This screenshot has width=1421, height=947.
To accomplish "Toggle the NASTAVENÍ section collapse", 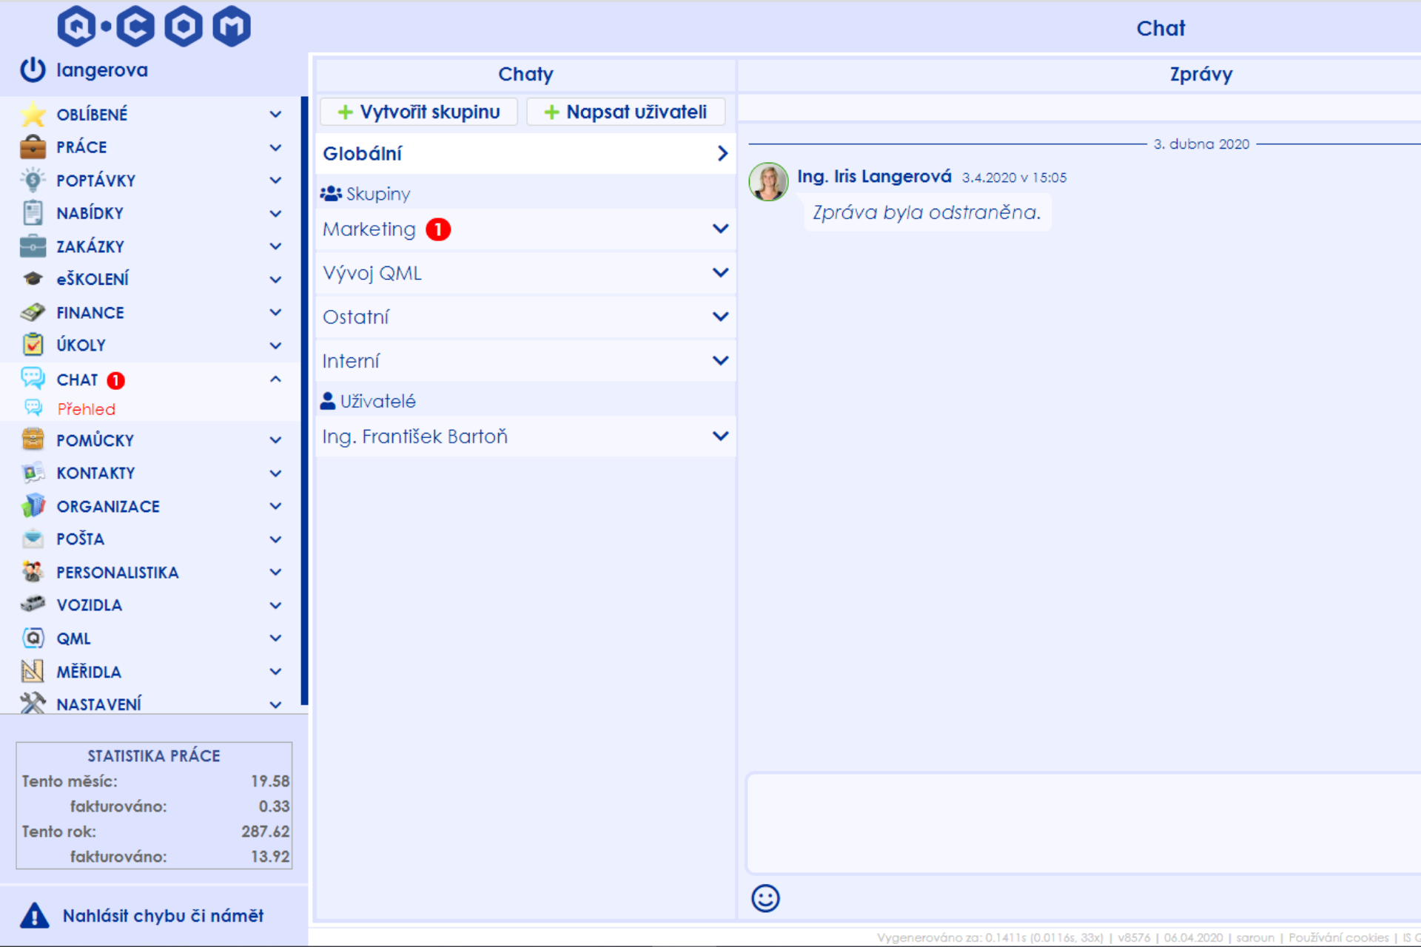I will pyautogui.click(x=276, y=704).
